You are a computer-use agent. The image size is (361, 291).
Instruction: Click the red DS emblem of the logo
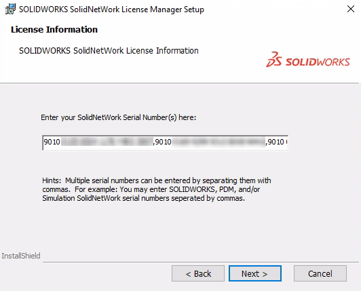[274, 60]
